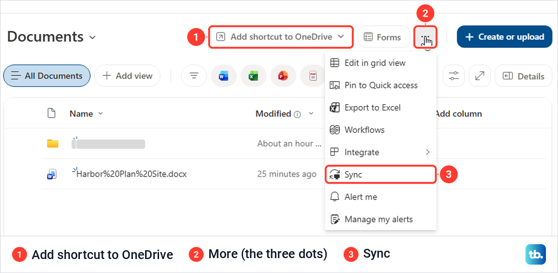Open the yellow folder row icon
Screen dimensions: 558x273
[53, 143]
